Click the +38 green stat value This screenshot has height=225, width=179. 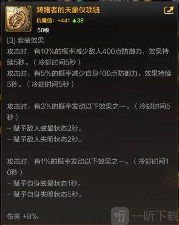pos(80,21)
